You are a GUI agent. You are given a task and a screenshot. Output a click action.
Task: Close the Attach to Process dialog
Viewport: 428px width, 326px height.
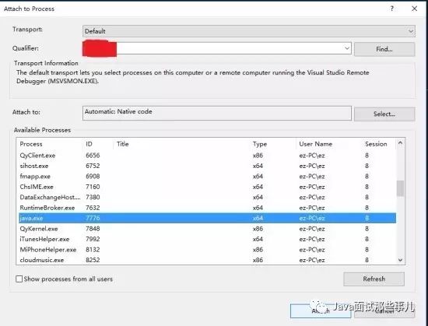click(x=414, y=9)
